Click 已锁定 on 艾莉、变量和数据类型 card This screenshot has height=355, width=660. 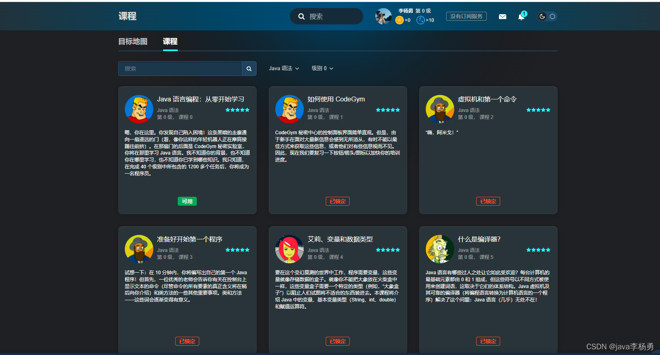click(338, 341)
